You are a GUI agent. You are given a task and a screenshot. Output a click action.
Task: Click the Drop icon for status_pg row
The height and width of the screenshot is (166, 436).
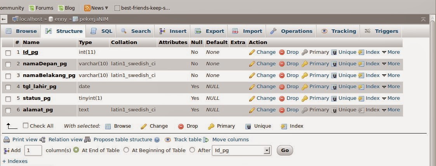pos(282,98)
